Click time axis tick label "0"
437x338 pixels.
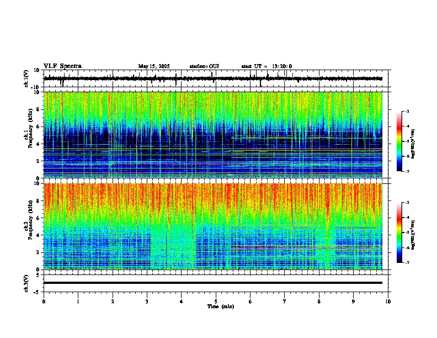44,302
